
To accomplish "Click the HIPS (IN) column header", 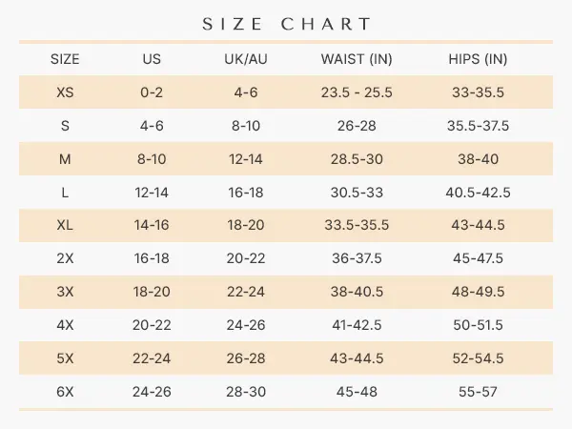I will pyautogui.click(x=478, y=59).
